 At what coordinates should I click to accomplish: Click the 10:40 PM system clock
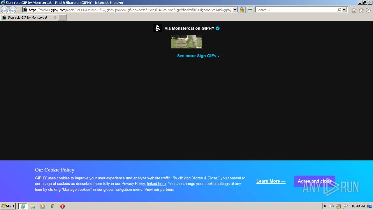click(358, 206)
